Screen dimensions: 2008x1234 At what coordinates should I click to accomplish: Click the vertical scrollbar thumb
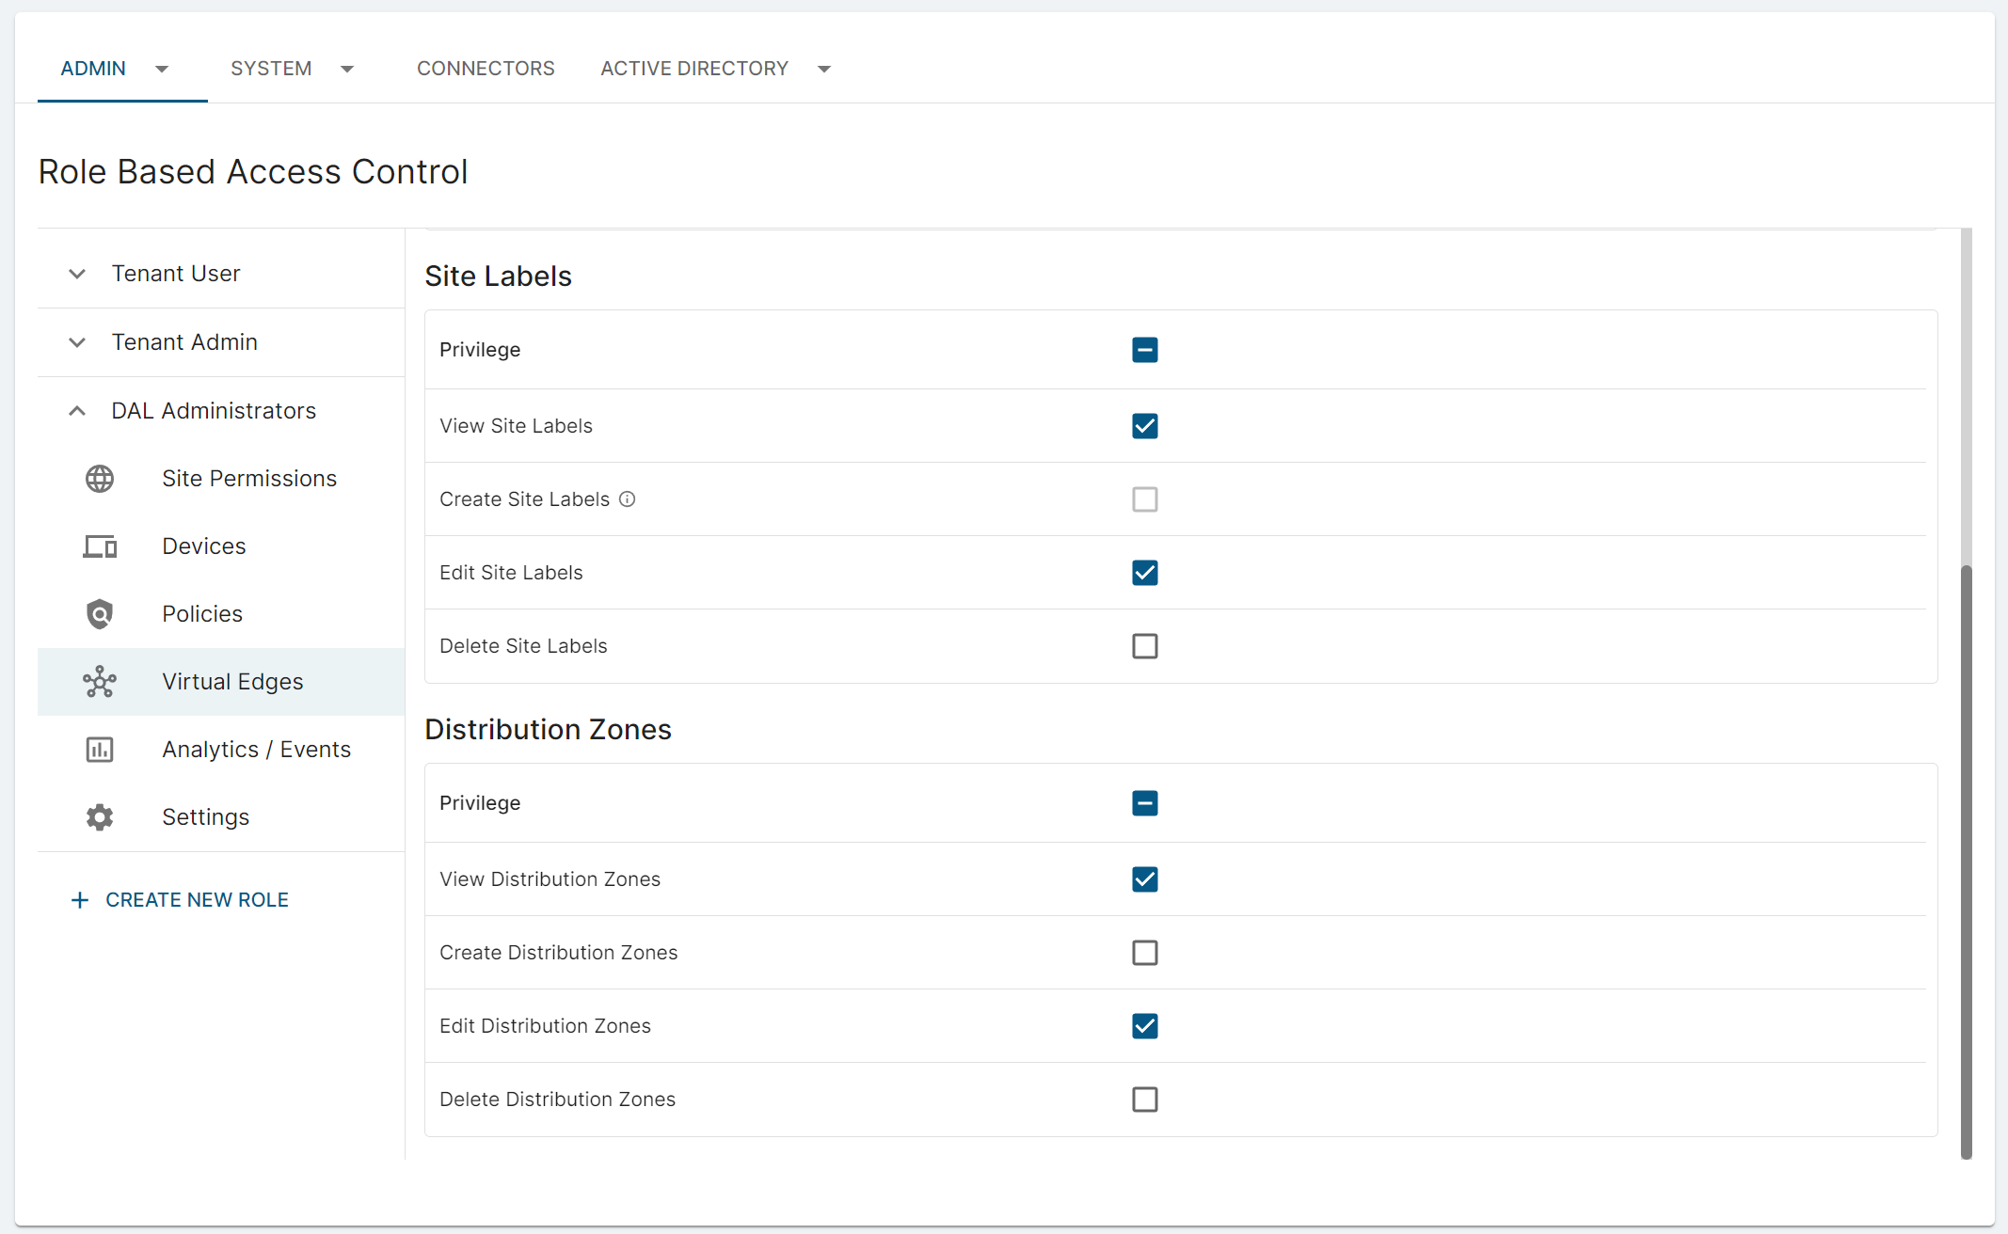point(1966,861)
